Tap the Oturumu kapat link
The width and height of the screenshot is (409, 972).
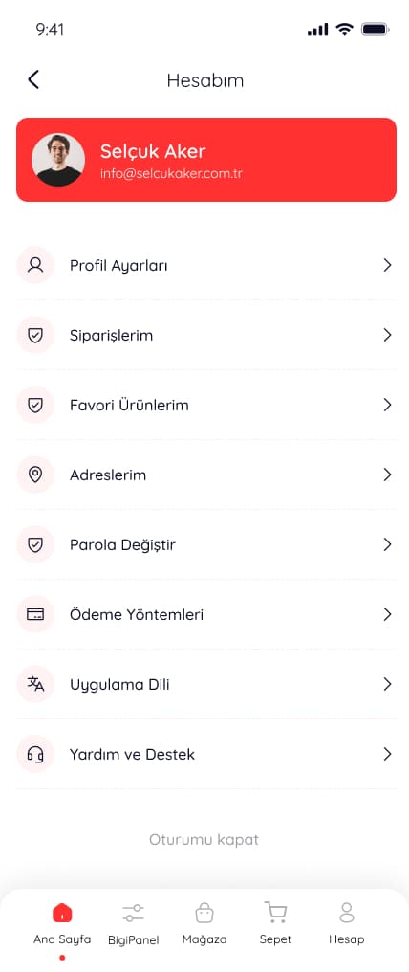[x=204, y=840]
